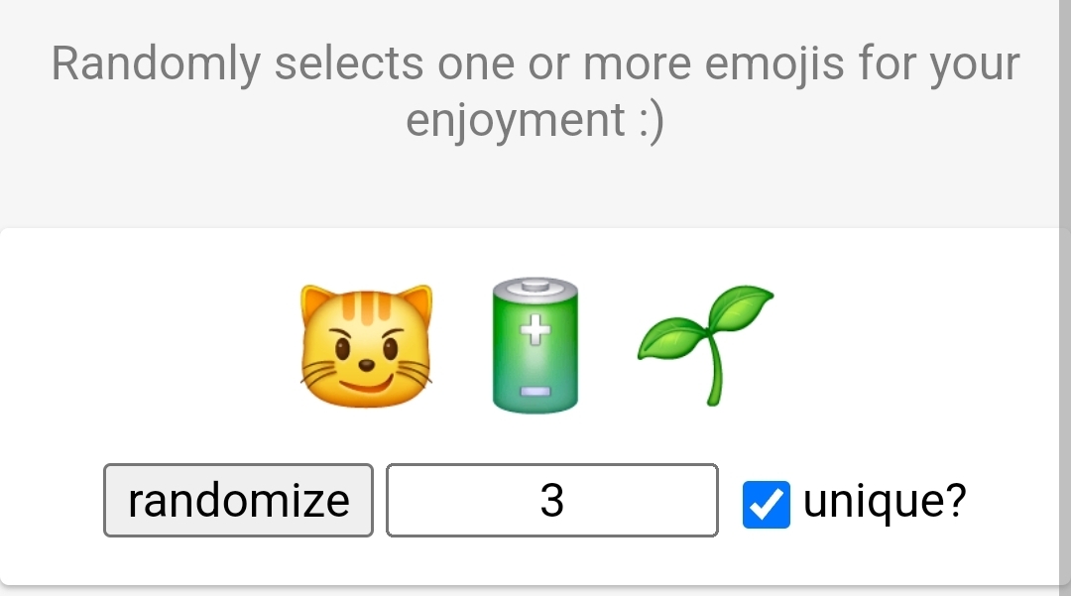The width and height of the screenshot is (1071, 596).
Task: Click the plus sign on the battery
Action: (535, 328)
